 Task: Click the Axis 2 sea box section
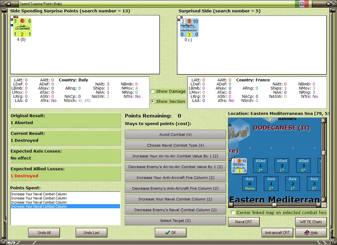pos(293,183)
